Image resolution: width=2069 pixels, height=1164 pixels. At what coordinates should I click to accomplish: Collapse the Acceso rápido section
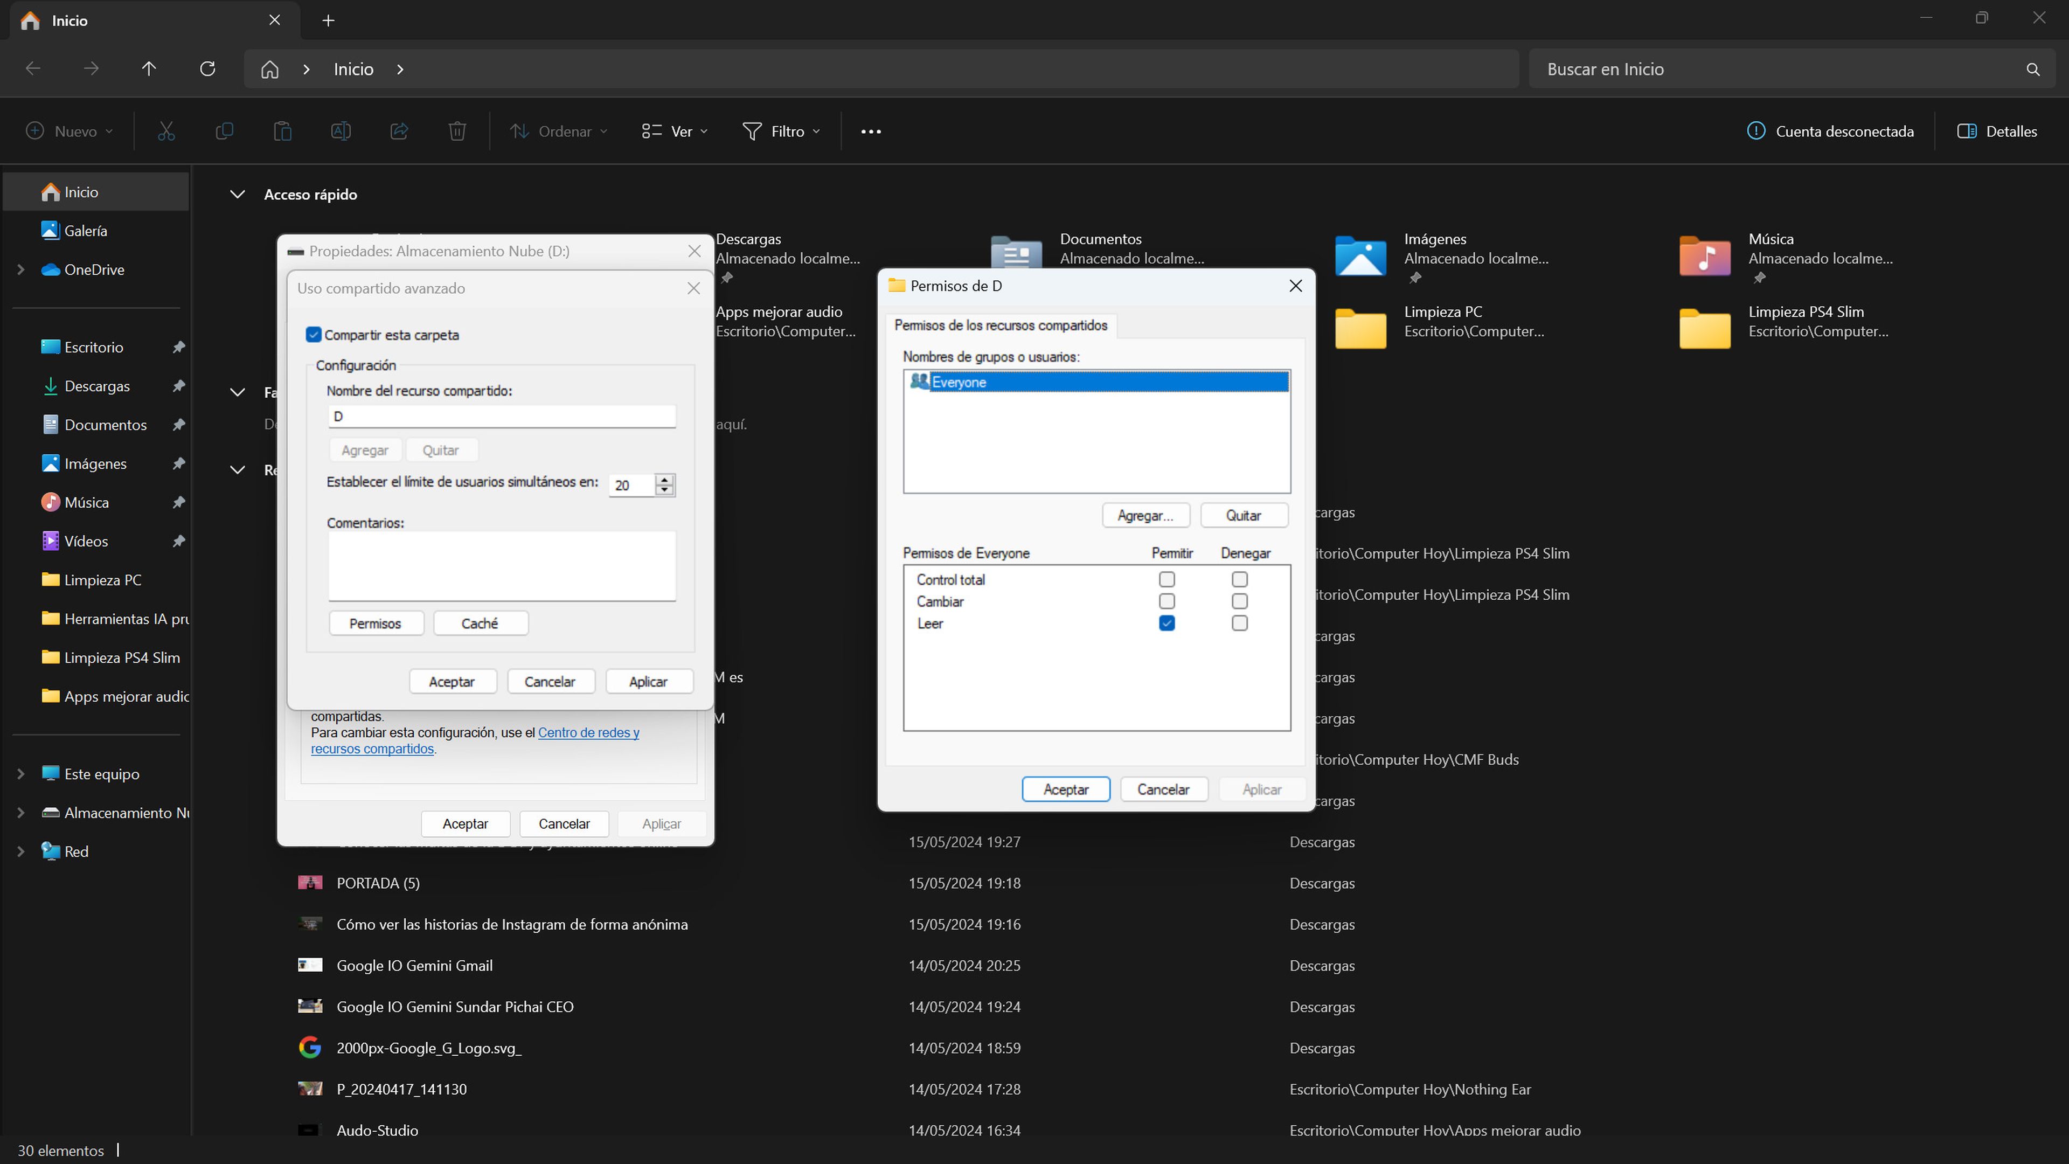(x=237, y=195)
